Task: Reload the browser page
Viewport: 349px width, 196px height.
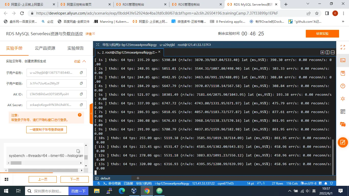Action: click(x=22, y=13)
